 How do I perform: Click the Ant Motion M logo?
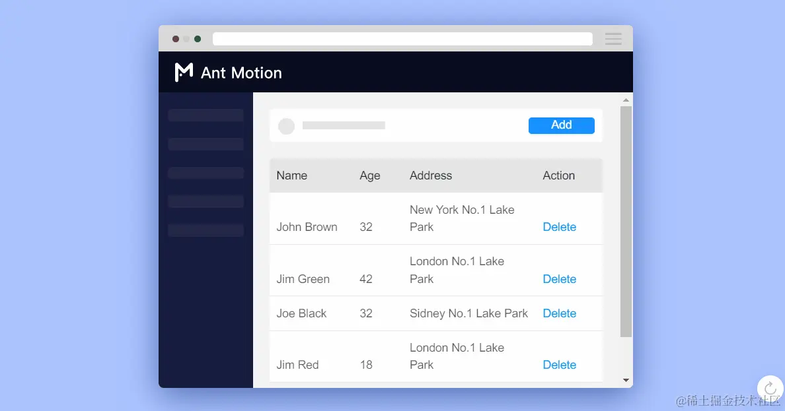[x=184, y=72]
